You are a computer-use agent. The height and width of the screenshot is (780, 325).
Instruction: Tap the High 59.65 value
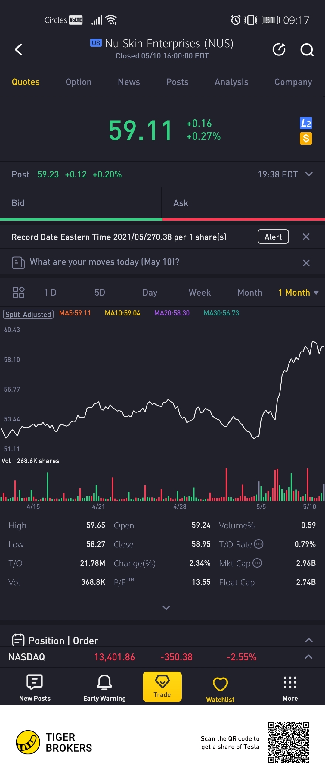point(95,525)
